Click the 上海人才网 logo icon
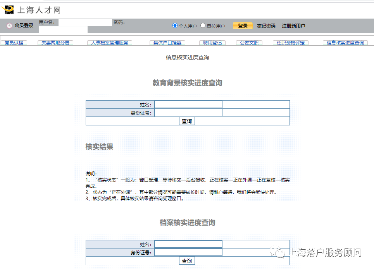Image resolution: width=374 pixels, height=269 pixels. 8,10
